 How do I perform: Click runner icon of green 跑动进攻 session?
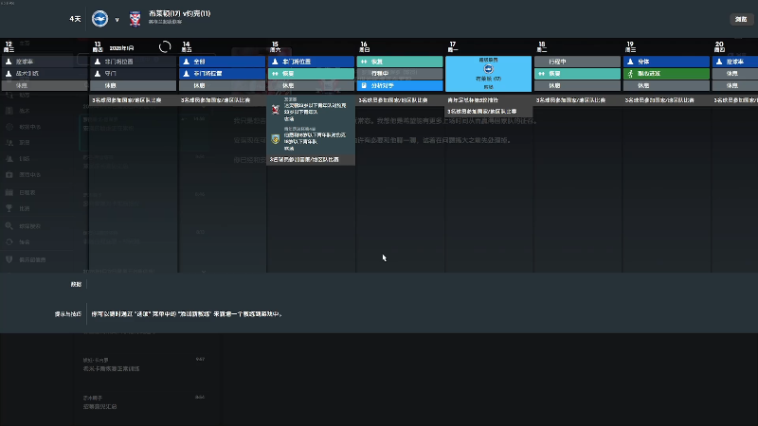[630, 74]
